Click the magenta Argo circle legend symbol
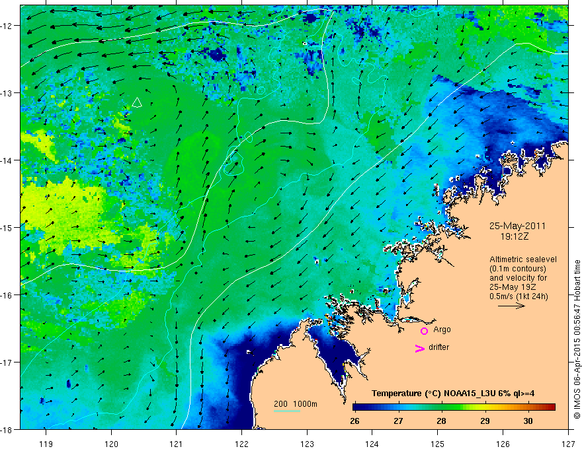This screenshot has width=582, height=449. pos(424,331)
